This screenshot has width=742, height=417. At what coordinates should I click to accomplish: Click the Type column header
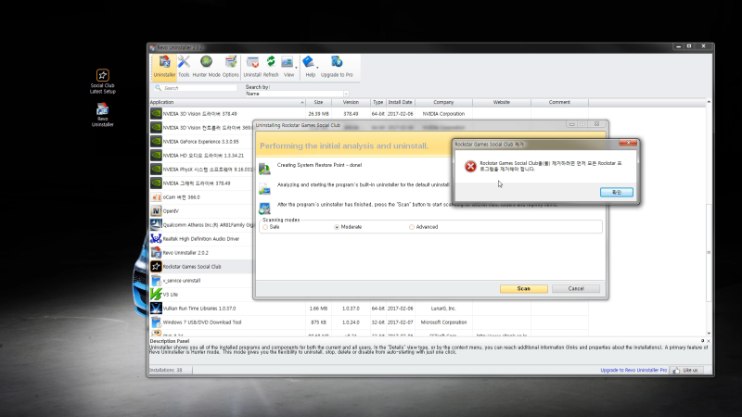(x=377, y=102)
